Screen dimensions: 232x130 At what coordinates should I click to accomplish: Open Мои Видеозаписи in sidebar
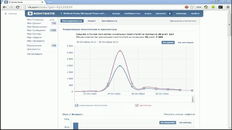tap(37, 27)
